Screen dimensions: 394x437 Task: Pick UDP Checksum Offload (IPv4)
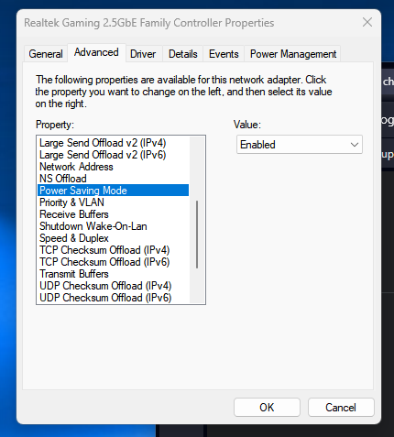coord(113,286)
